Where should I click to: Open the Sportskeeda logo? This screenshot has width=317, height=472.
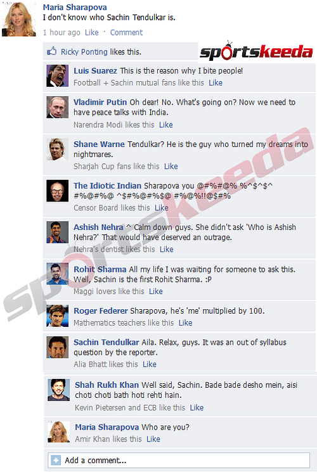(256, 50)
